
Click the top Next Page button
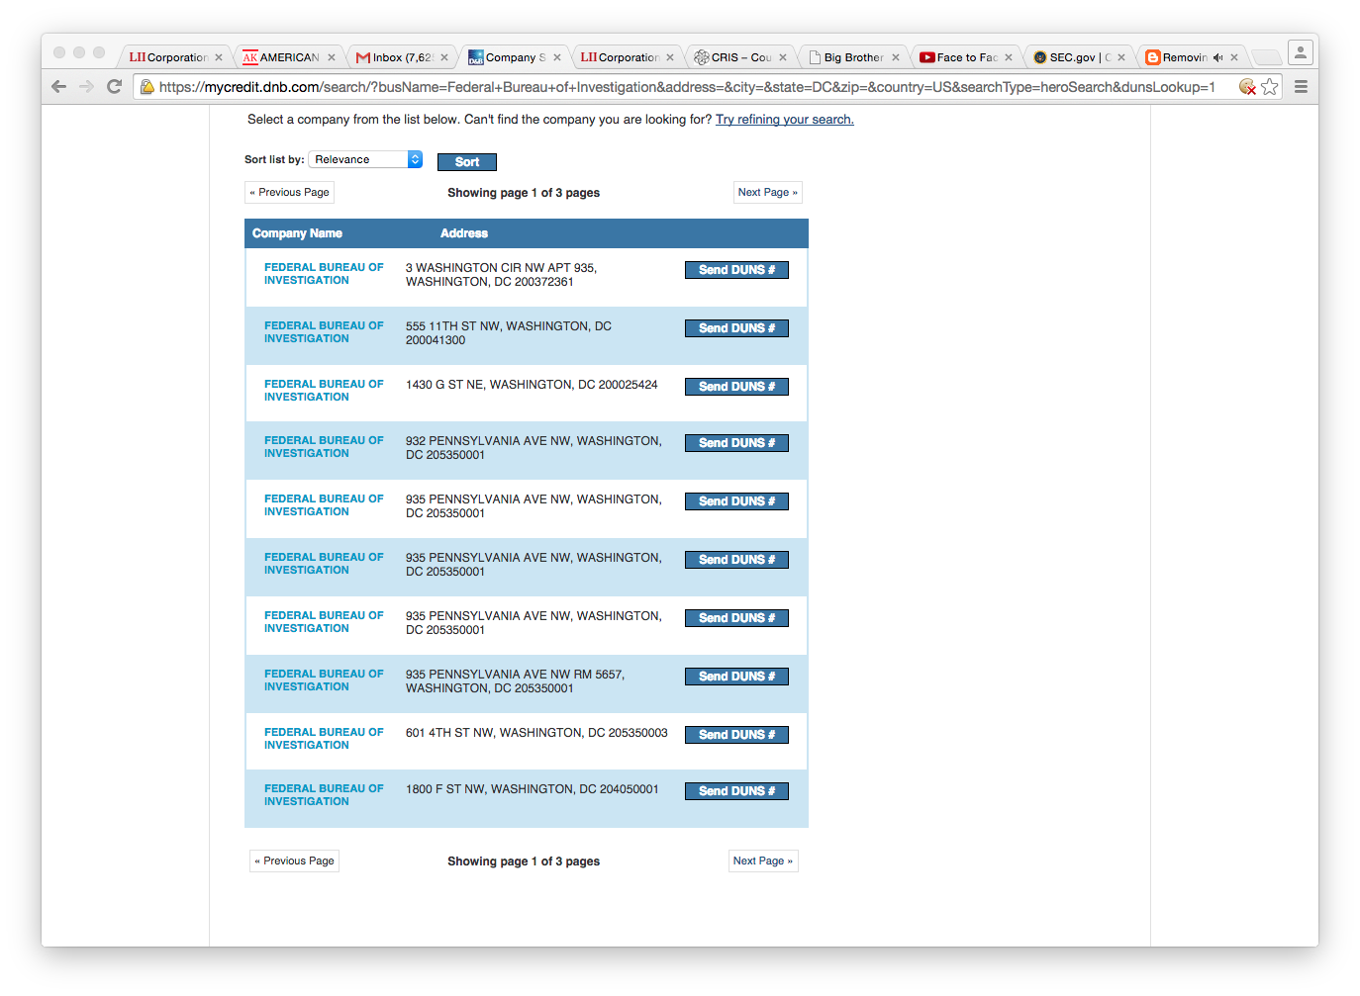768,193
